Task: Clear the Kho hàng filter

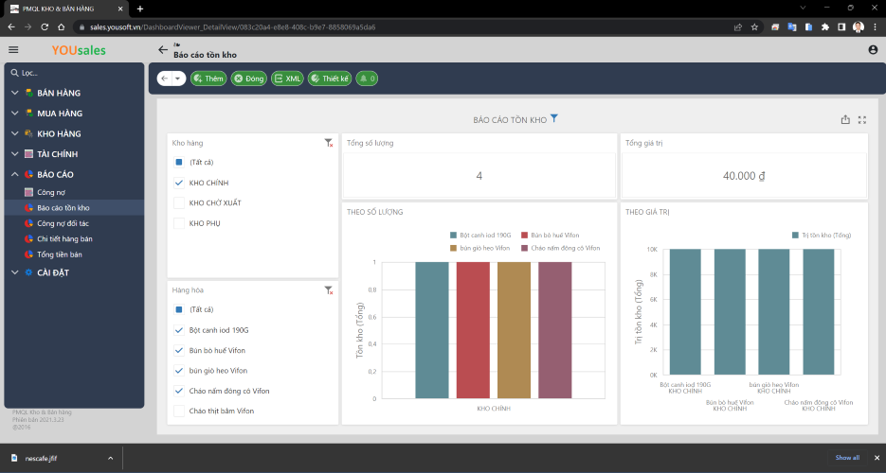Action: [x=328, y=143]
